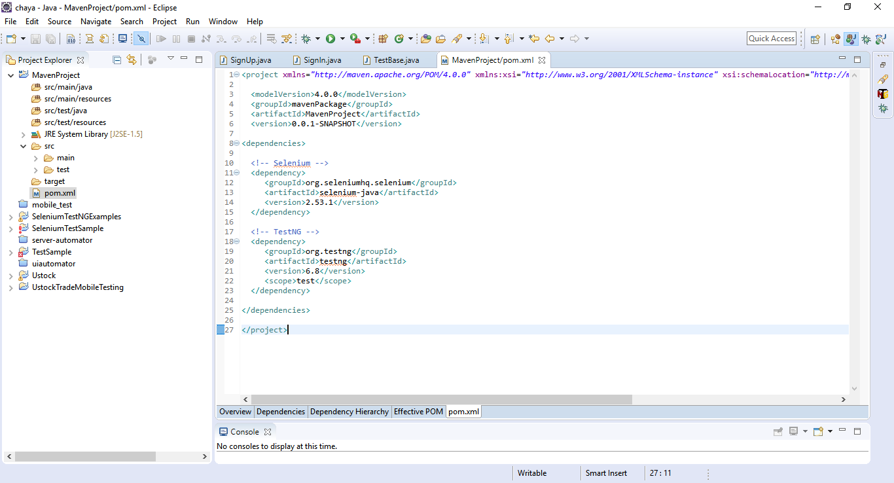Run the application with the green Run icon
Screen dimensions: 894x483
point(331,39)
